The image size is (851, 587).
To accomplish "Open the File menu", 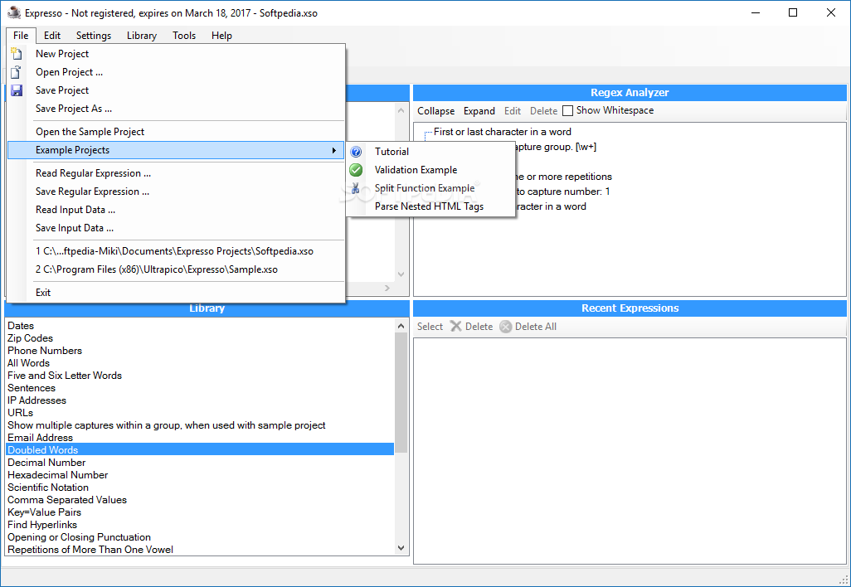I will pyautogui.click(x=22, y=36).
